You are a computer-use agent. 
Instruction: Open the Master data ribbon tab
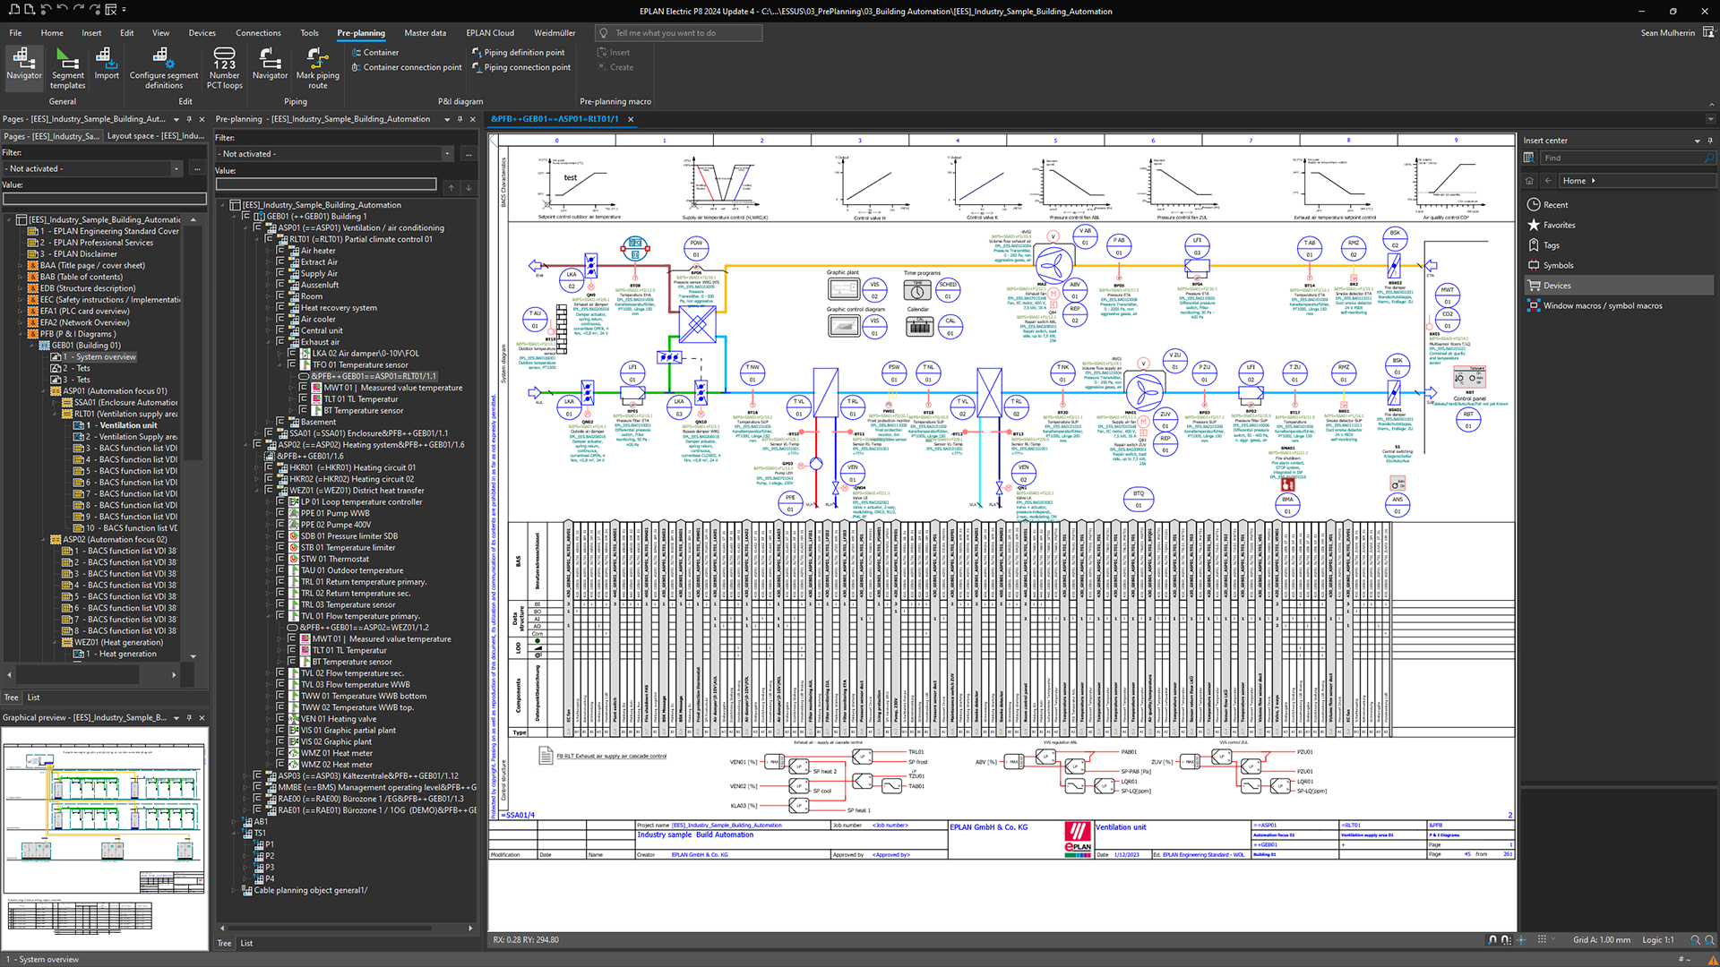tap(425, 33)
